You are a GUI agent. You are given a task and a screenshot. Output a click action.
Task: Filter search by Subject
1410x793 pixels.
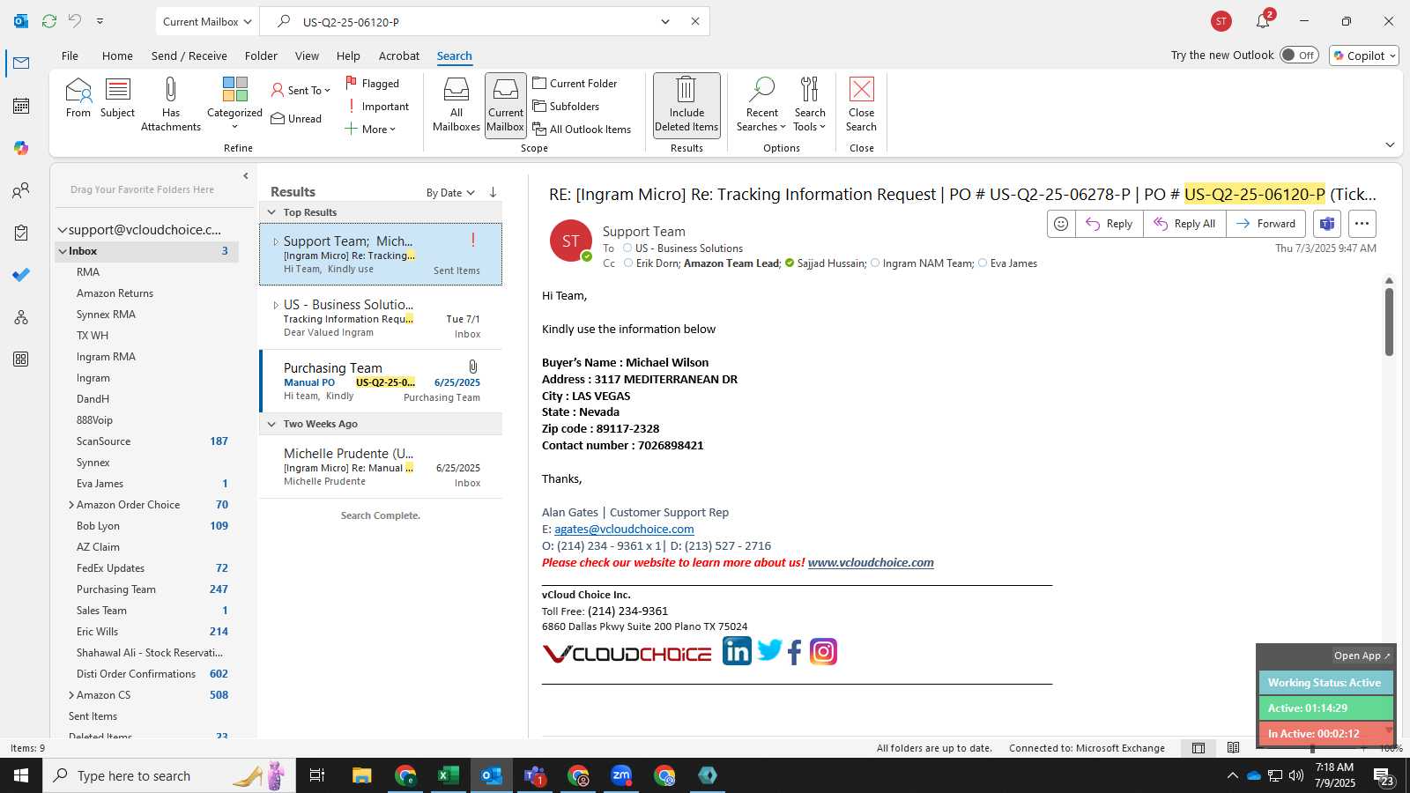tap(117, 98)
